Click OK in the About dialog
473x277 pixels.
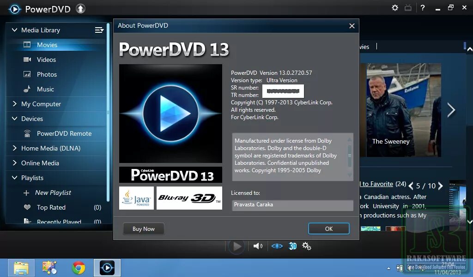click(329, 229)
